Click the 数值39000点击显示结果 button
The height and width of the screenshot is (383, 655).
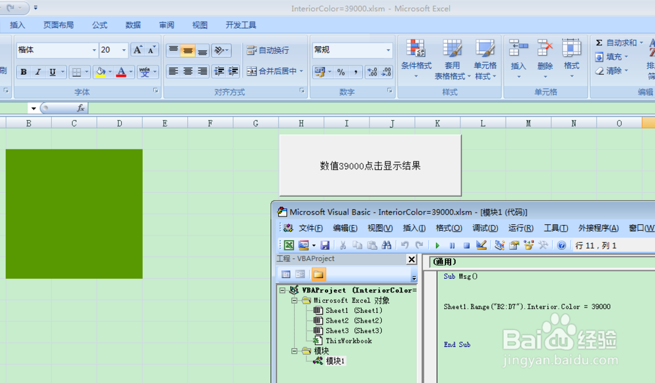click(x=370, y=165)
